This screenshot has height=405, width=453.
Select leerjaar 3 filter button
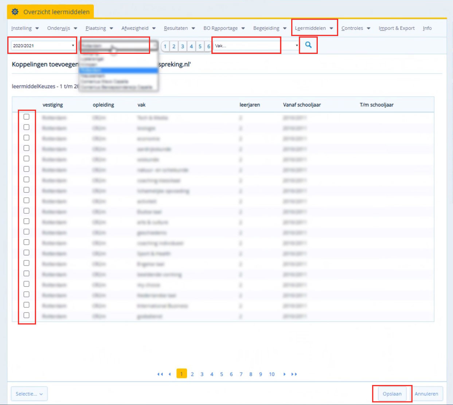coord(183,46)
